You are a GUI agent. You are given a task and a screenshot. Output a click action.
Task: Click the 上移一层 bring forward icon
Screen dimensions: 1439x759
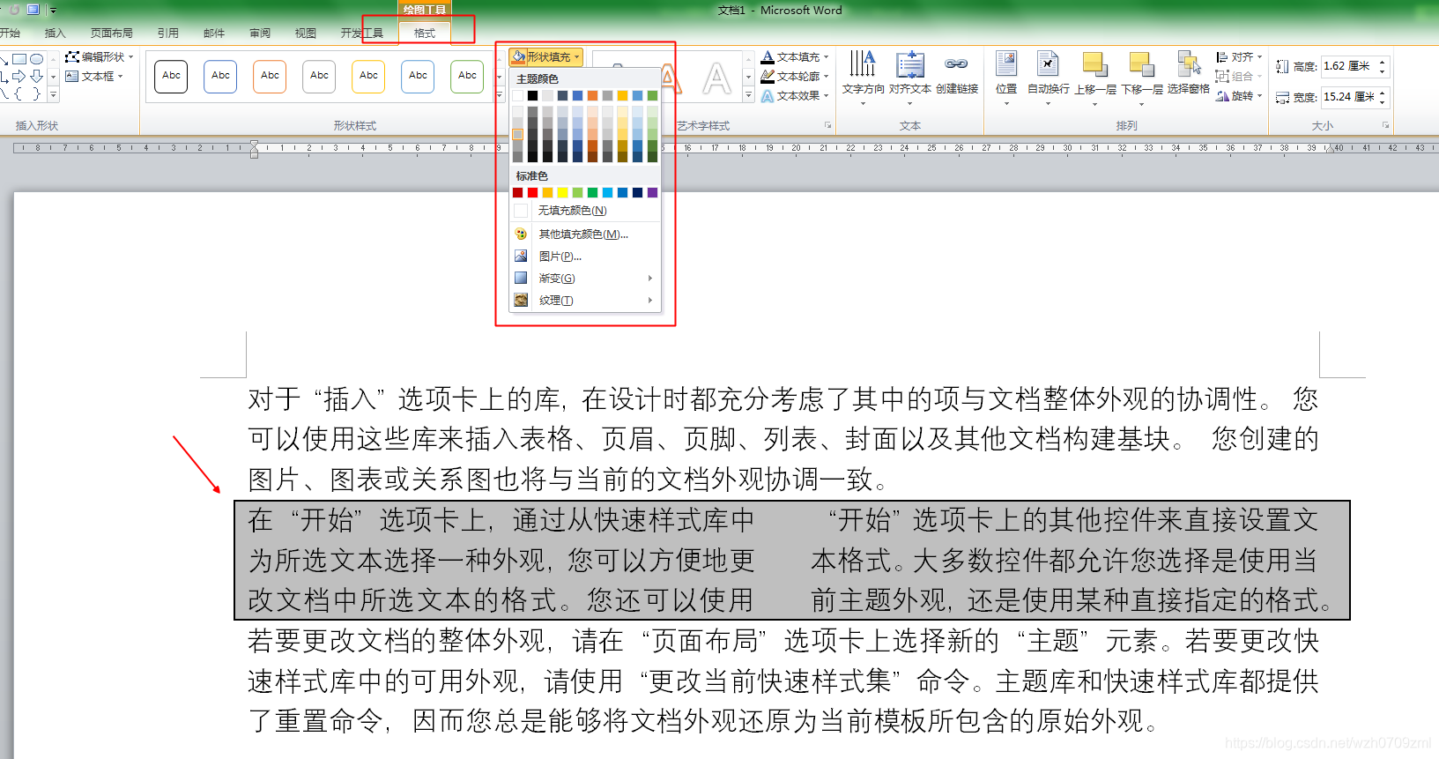click(1095, 64)
